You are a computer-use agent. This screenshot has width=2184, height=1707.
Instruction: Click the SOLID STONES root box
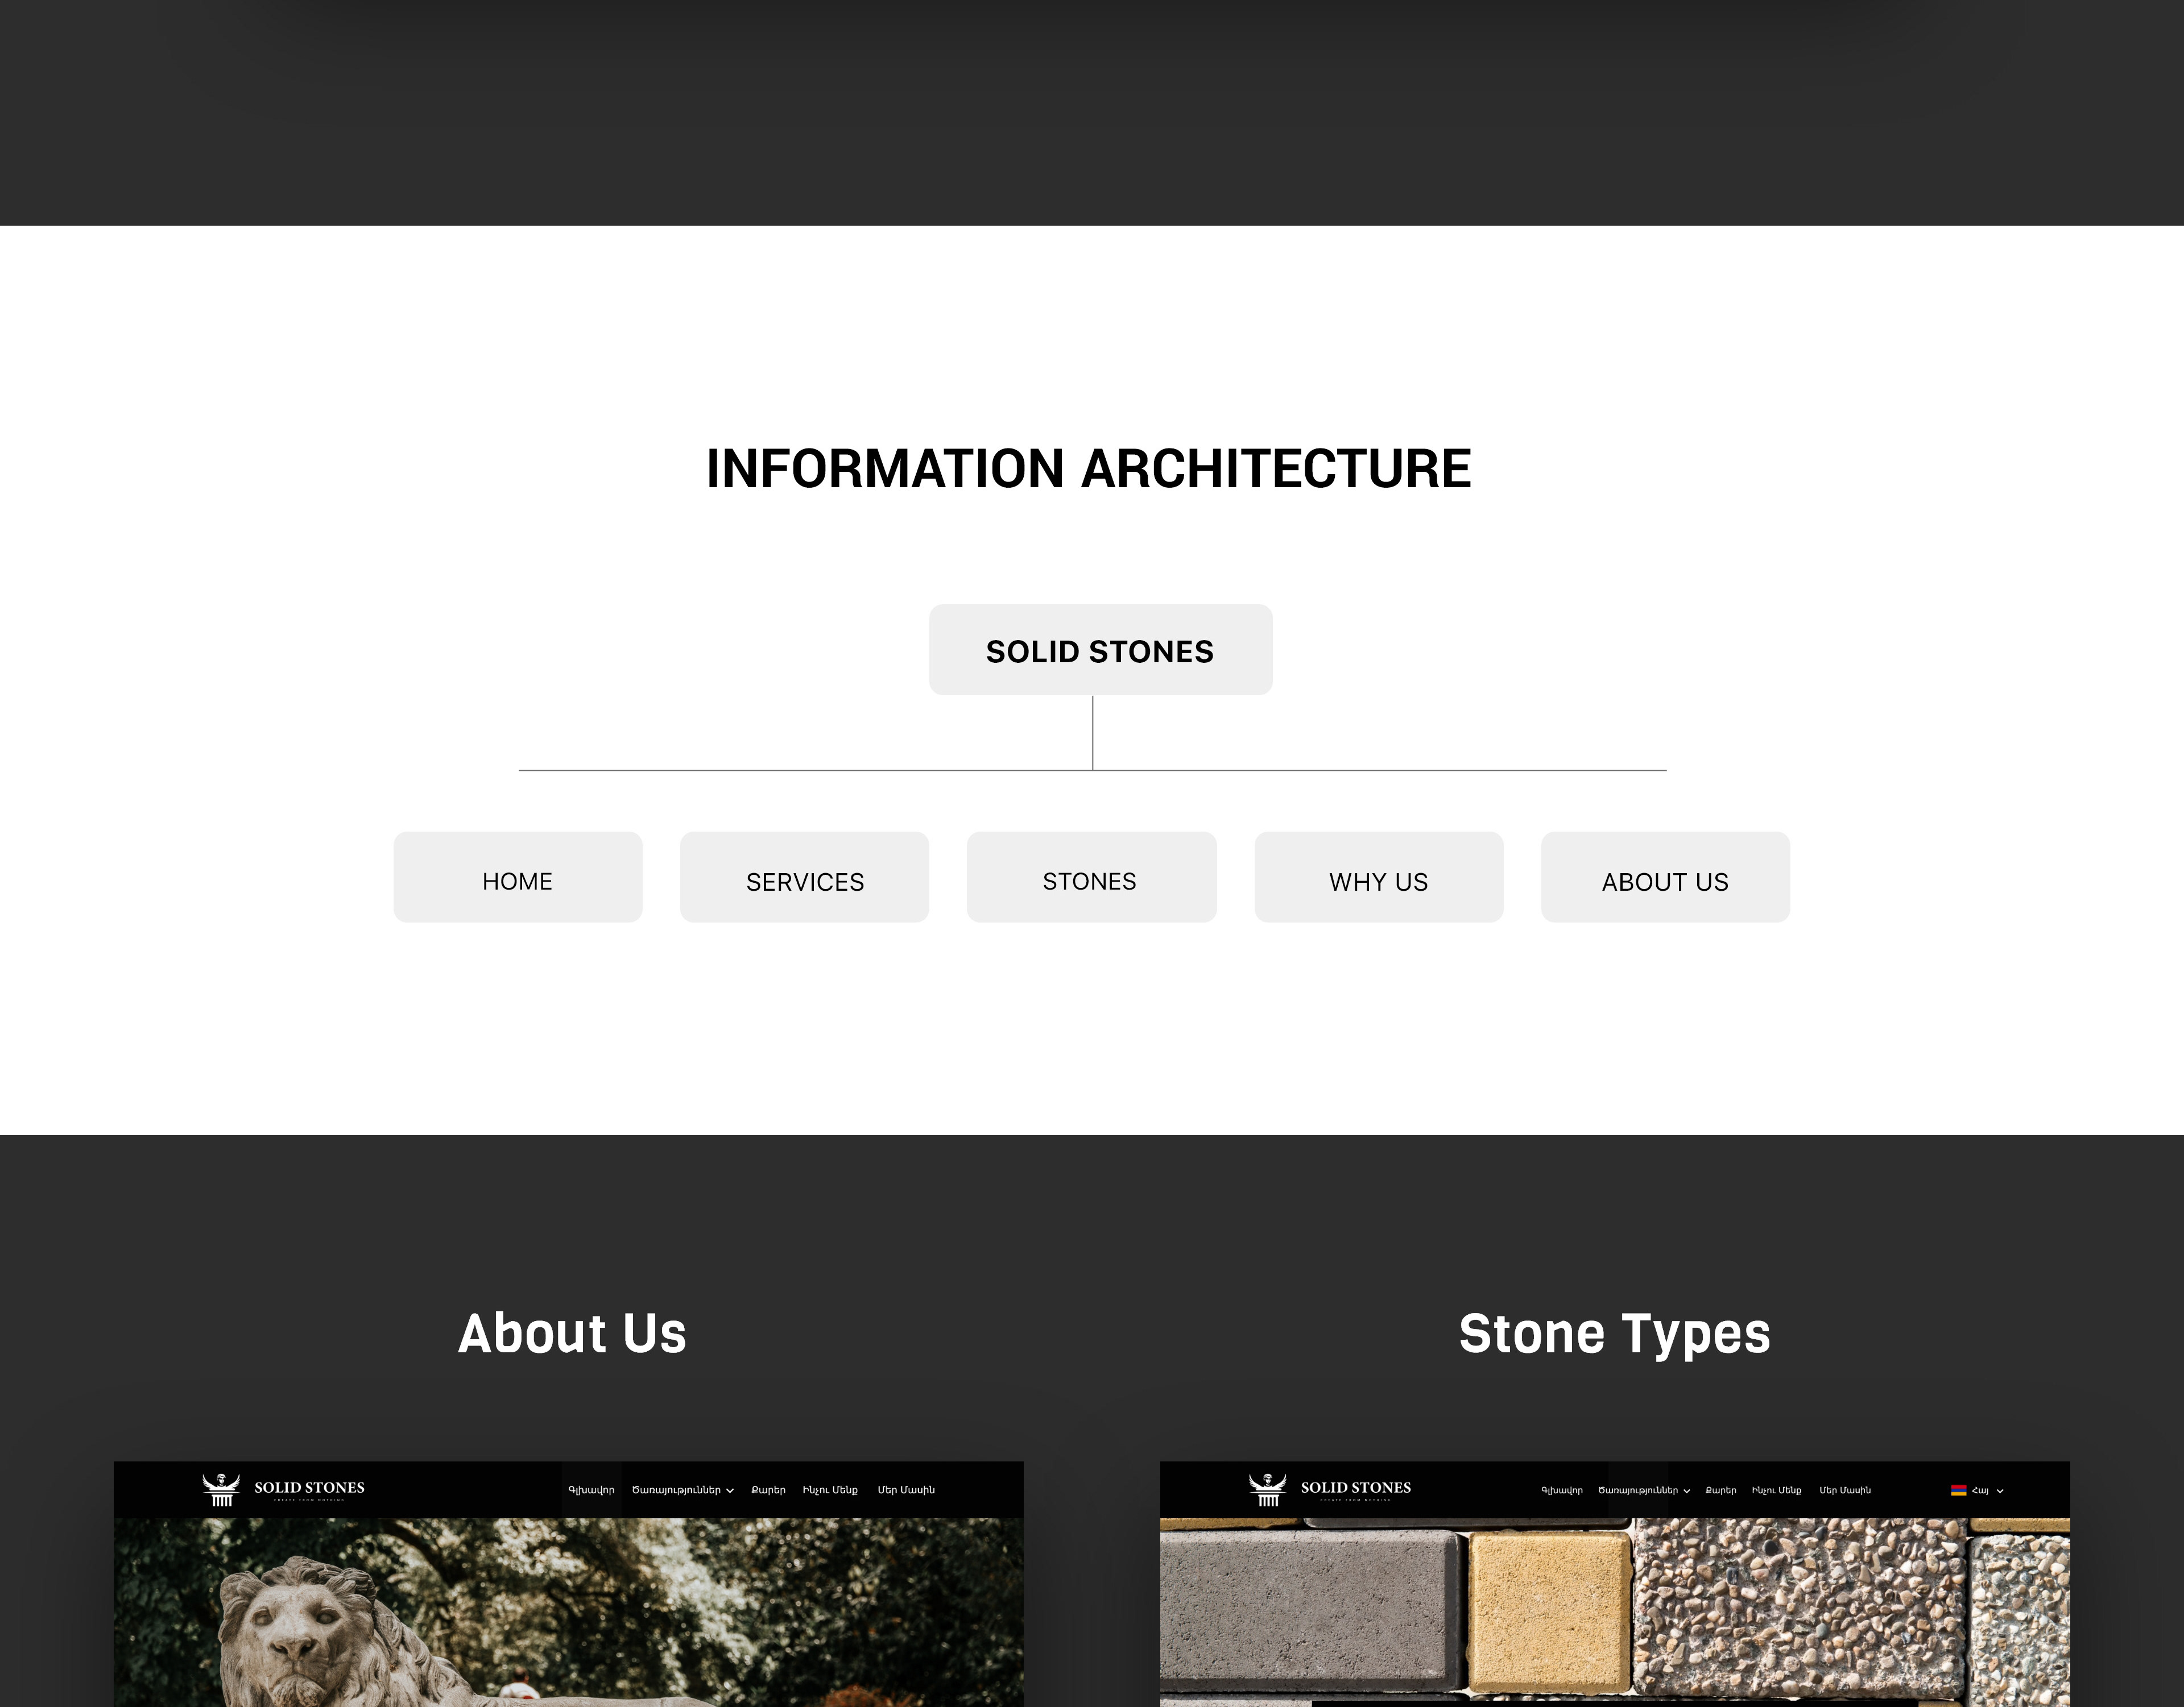(1100, 651)
